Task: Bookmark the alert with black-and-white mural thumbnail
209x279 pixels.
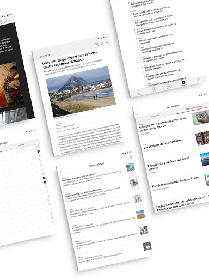Action: pos(148,236)
